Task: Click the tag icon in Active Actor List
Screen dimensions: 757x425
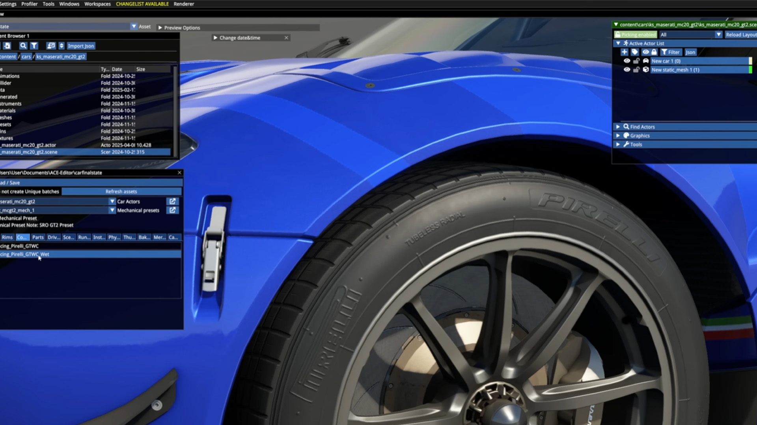Action: tap(634, 52)
